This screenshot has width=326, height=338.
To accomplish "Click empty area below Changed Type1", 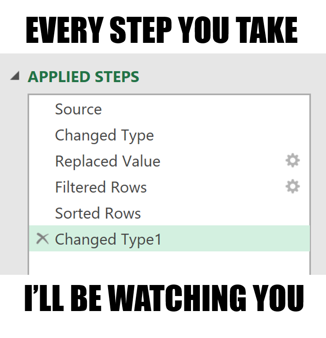I will [x=169, y=263].
